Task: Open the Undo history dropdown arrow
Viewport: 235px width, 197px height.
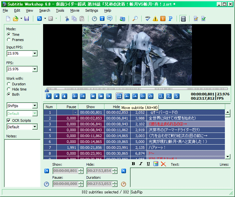Action: click(45, 19)
